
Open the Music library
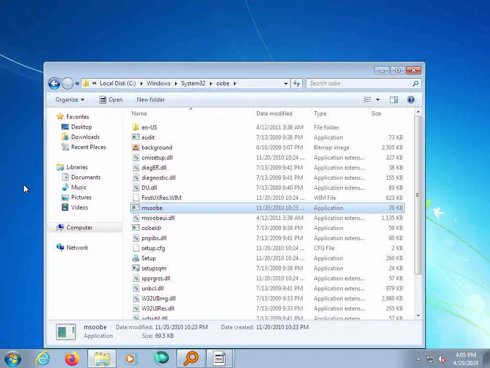point(79,187)
